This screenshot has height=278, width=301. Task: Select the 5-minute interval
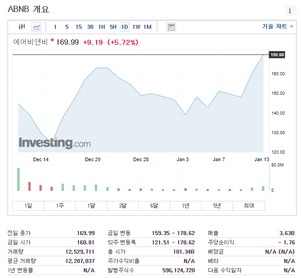(67, 27)
